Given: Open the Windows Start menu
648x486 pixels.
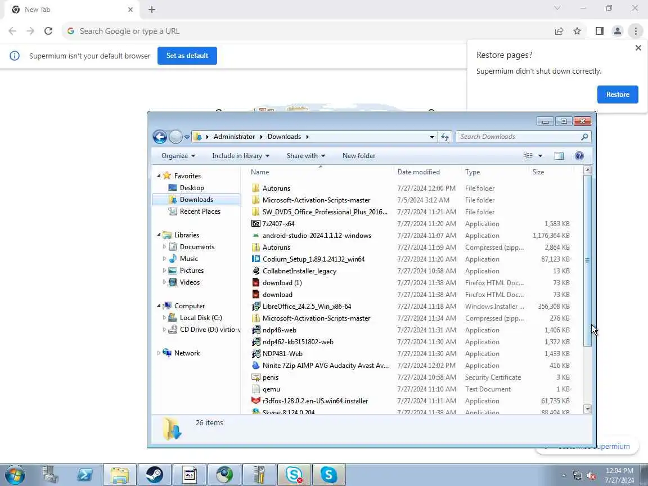Looking at the screenshot, I should [x=15, y=475].
